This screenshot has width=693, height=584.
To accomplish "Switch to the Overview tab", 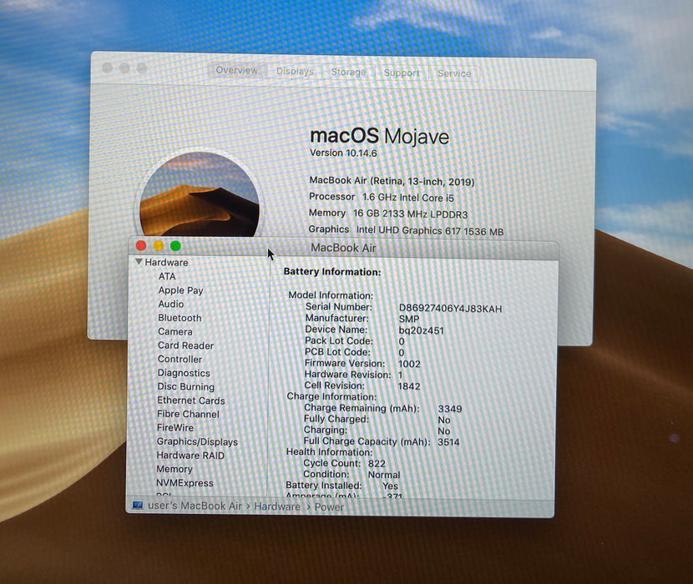I will click(x=237, y=70).
